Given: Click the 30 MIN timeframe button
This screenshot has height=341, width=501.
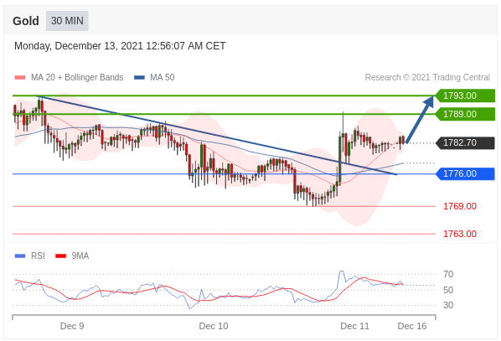Looking at the screenshot, I should (67, 21).
